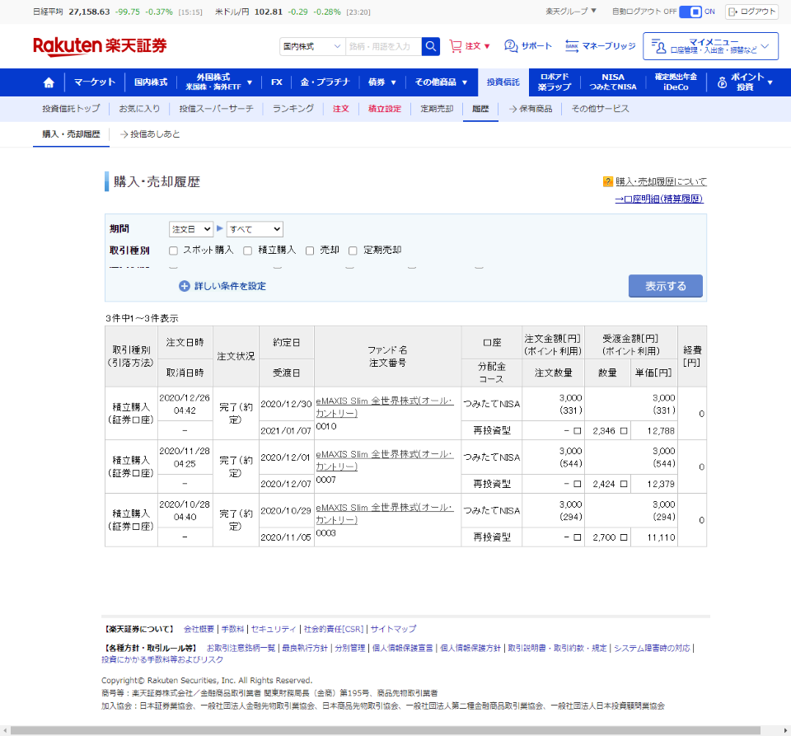The width and height of the screenshot is (791, 736).
Task: Open eMAXIS Slim fund link for order 0007
Action: coord(385,461)
